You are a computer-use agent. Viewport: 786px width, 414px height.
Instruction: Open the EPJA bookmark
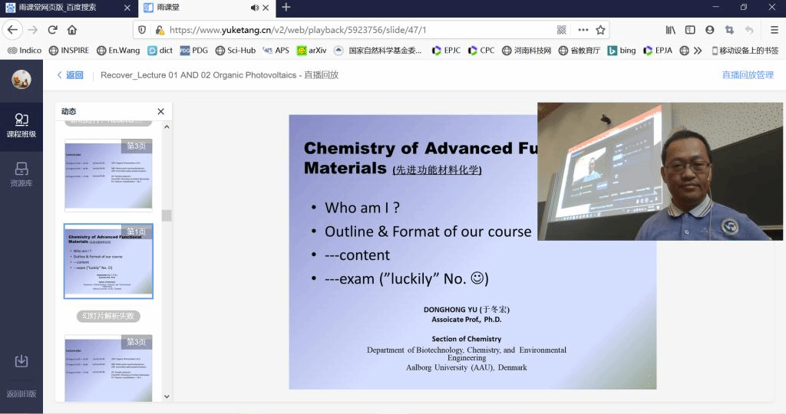658,51
